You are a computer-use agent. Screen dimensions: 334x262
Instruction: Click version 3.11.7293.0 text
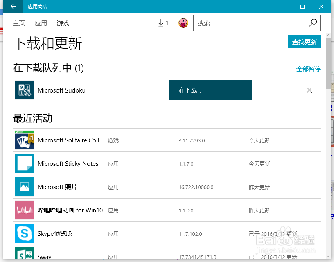pyautogui.click(x=192, y=140)
